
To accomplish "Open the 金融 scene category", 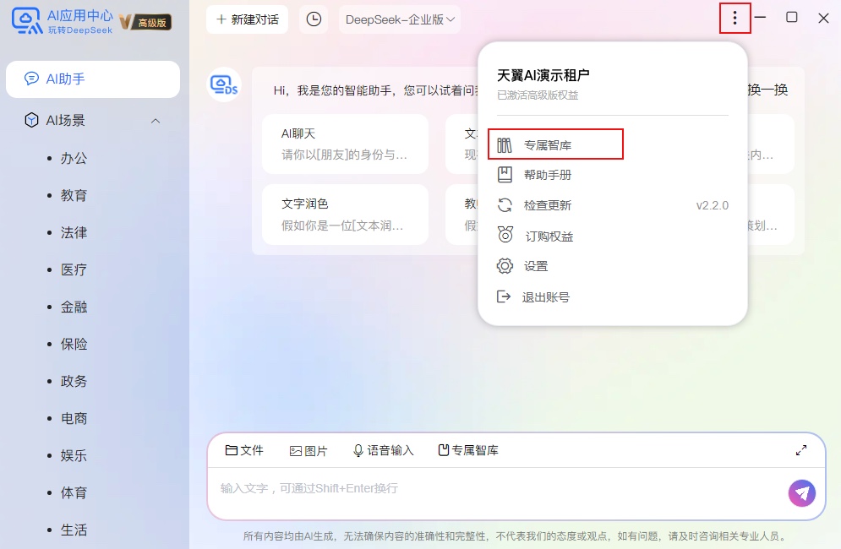I will tap(74, 307).
